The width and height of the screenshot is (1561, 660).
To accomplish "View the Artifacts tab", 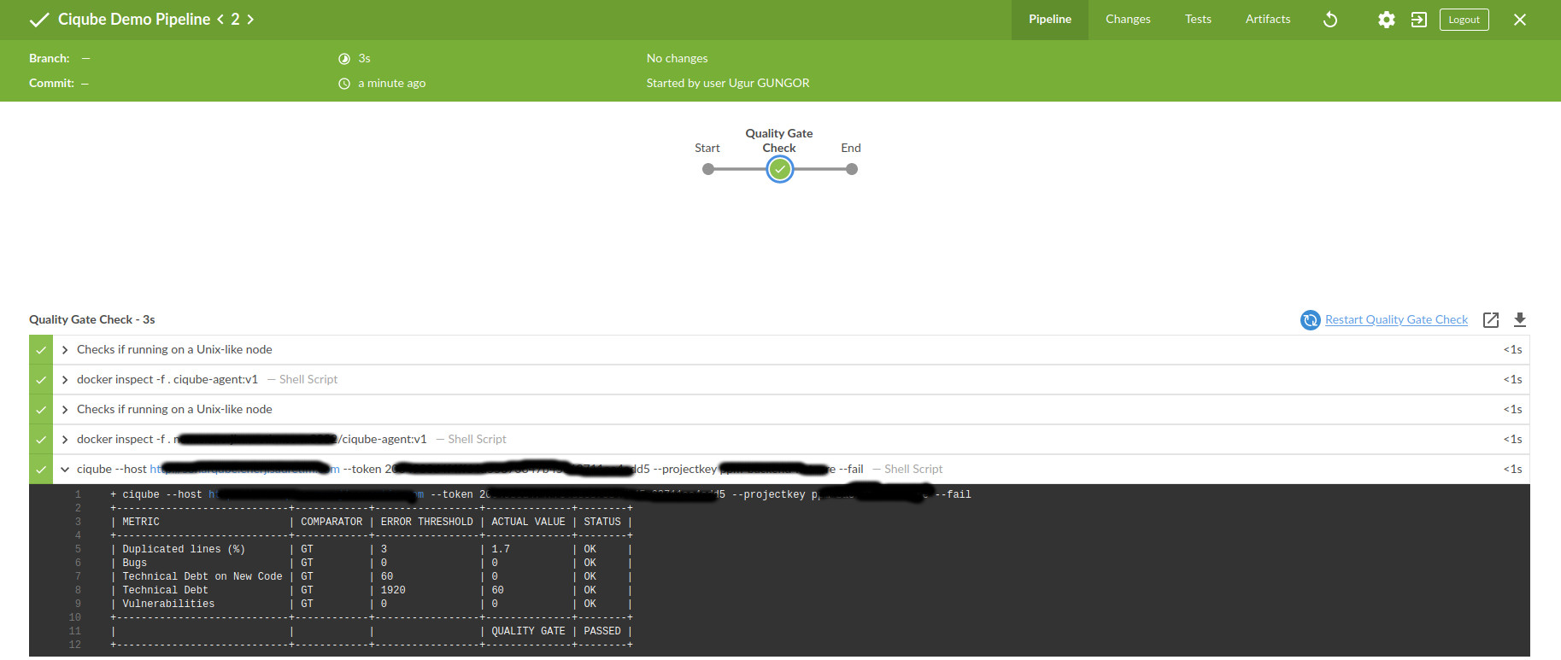I will coord(1268,20).
